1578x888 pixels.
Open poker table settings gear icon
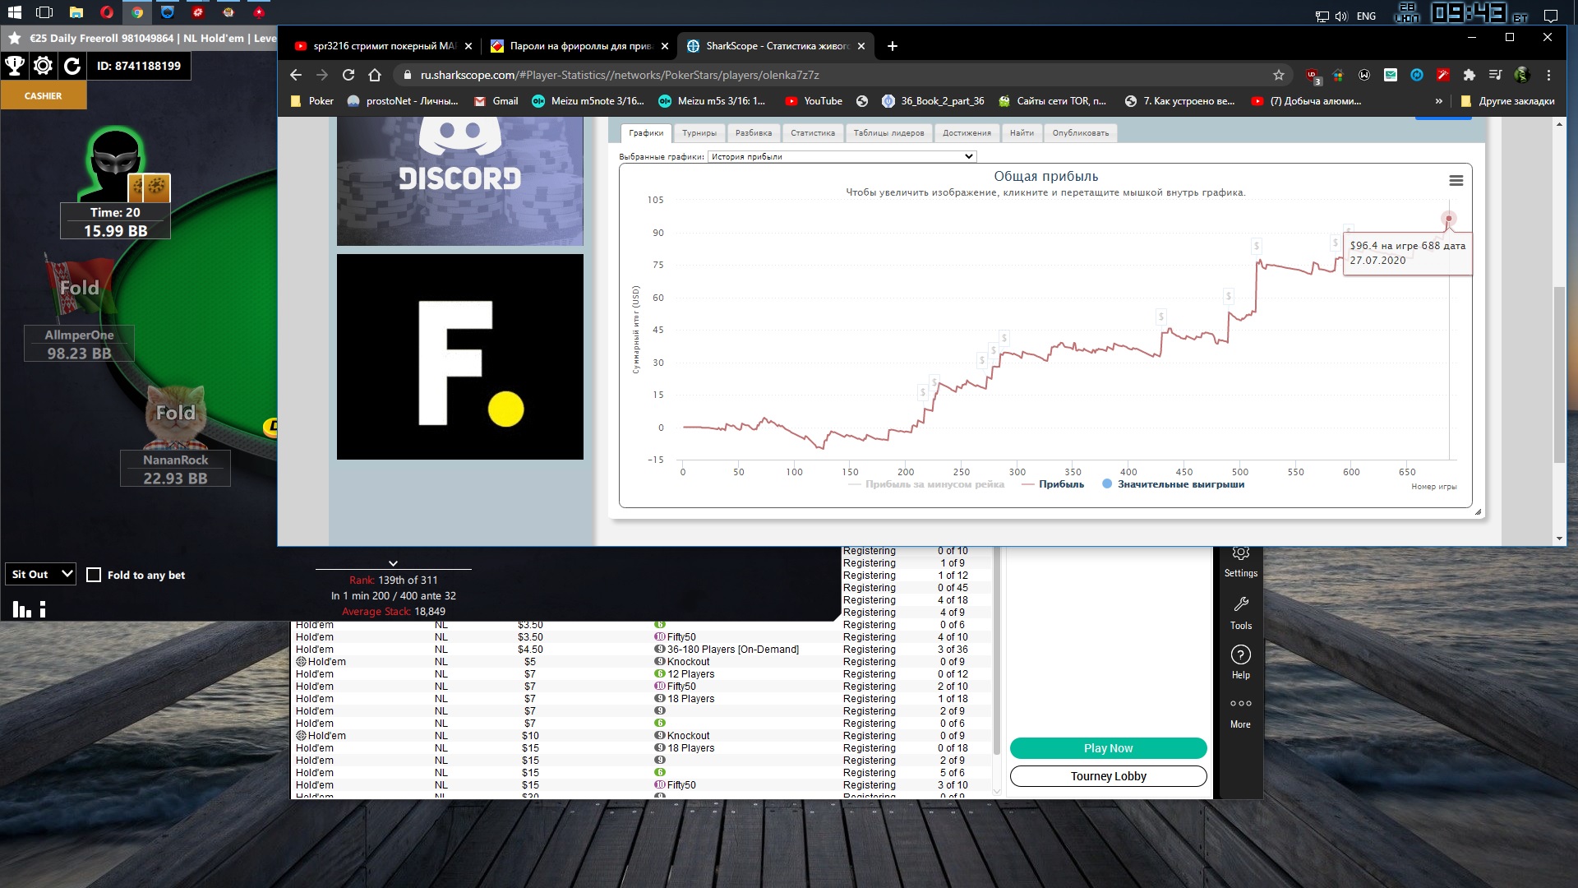pyautogui.click(x=44, y=66)
